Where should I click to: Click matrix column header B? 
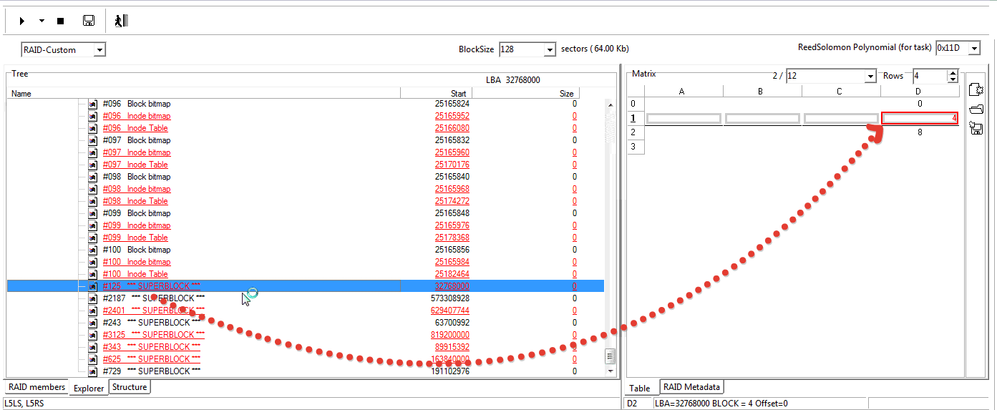[762, 91]
